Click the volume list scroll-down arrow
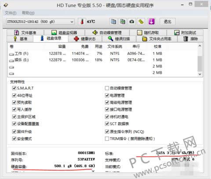Screen dimensions: 211x179 point(200,74)
